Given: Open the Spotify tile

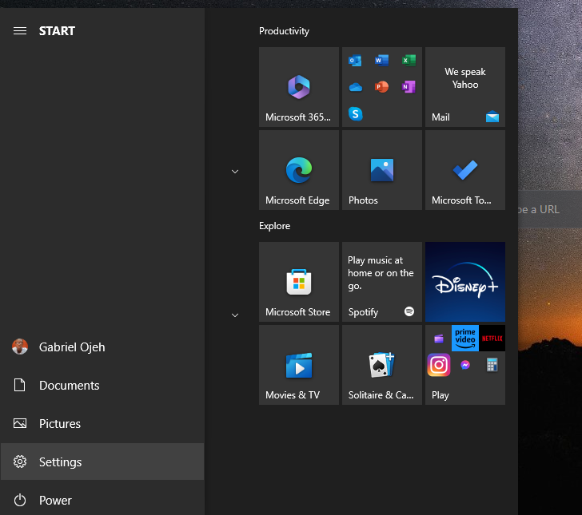Looking at the screenshot, I should tap(382, 282).
